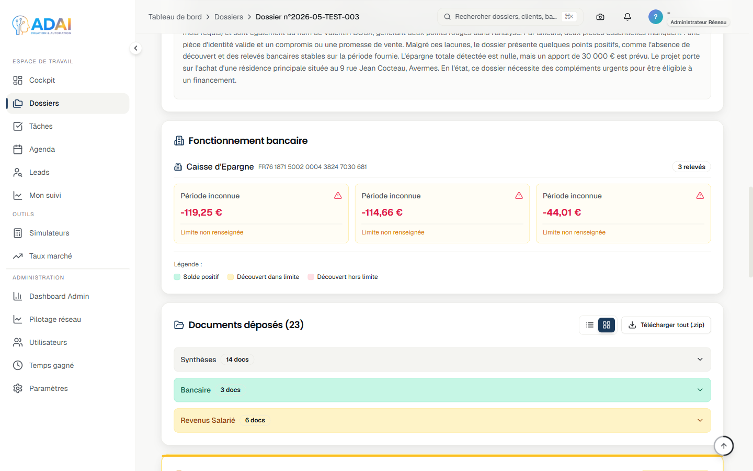Image resolution: width=753 pixels, height=471 pixels.
Task: Click the Paramètres gear icon
Action: pyautogui.click(x=18, y=388)
